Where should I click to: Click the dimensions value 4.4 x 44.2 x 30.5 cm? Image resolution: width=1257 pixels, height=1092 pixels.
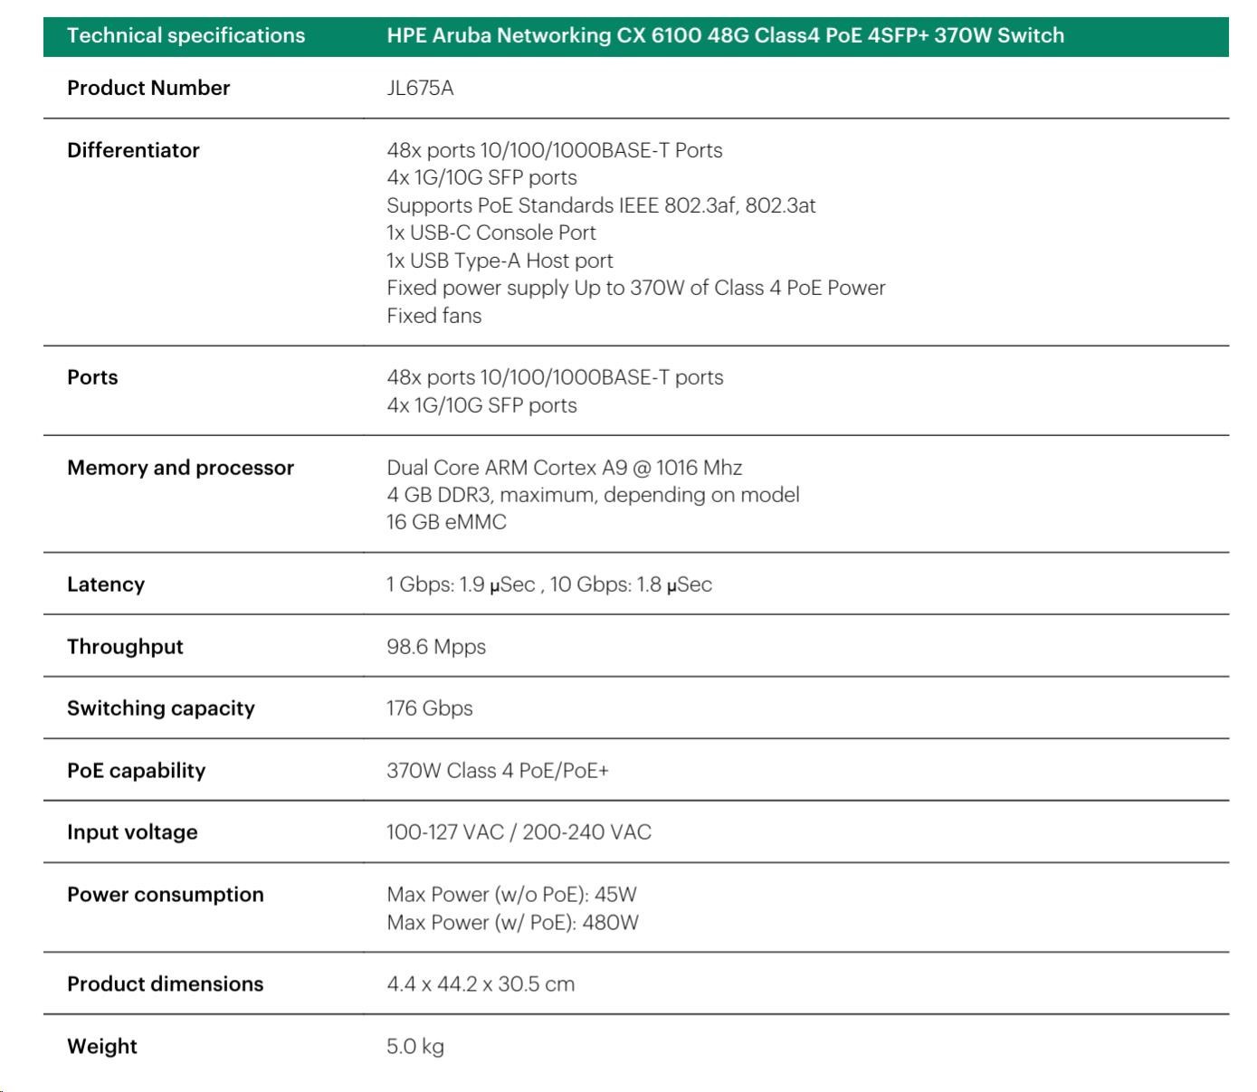[x=481, y=984]
